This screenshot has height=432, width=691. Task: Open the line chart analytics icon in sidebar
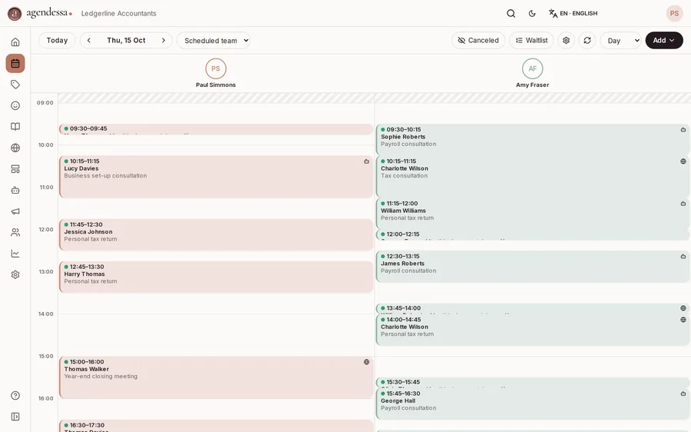pyautogui.click(x=15, y=254)
